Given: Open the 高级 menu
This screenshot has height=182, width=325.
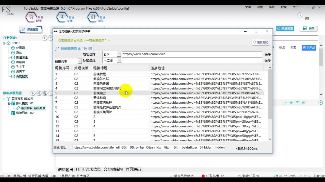Looking at the screenshot, I should pyautogui.click(x=272, y=7).
